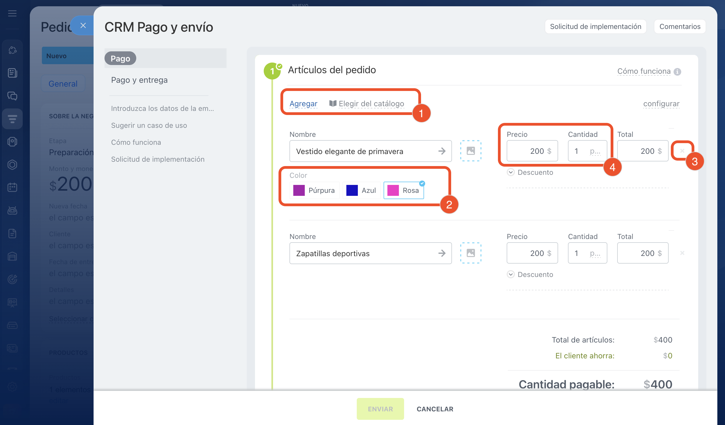The height and width of the screenshot is (425, 725).
Task: Click arrow in Vestido elegante name field
Action: (x=442, y=151)
